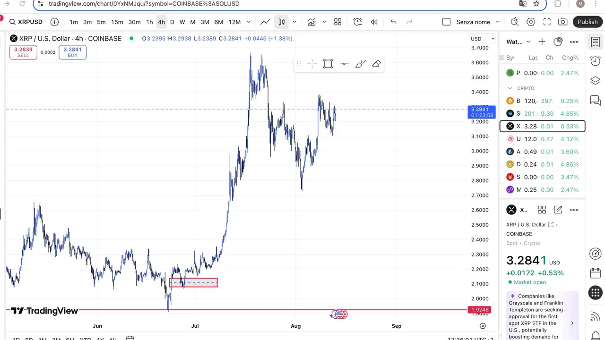The height and width of the screenshot is (340, 605).
Task: Select the 3m timeframe
Action: click(x=87, y=22)
